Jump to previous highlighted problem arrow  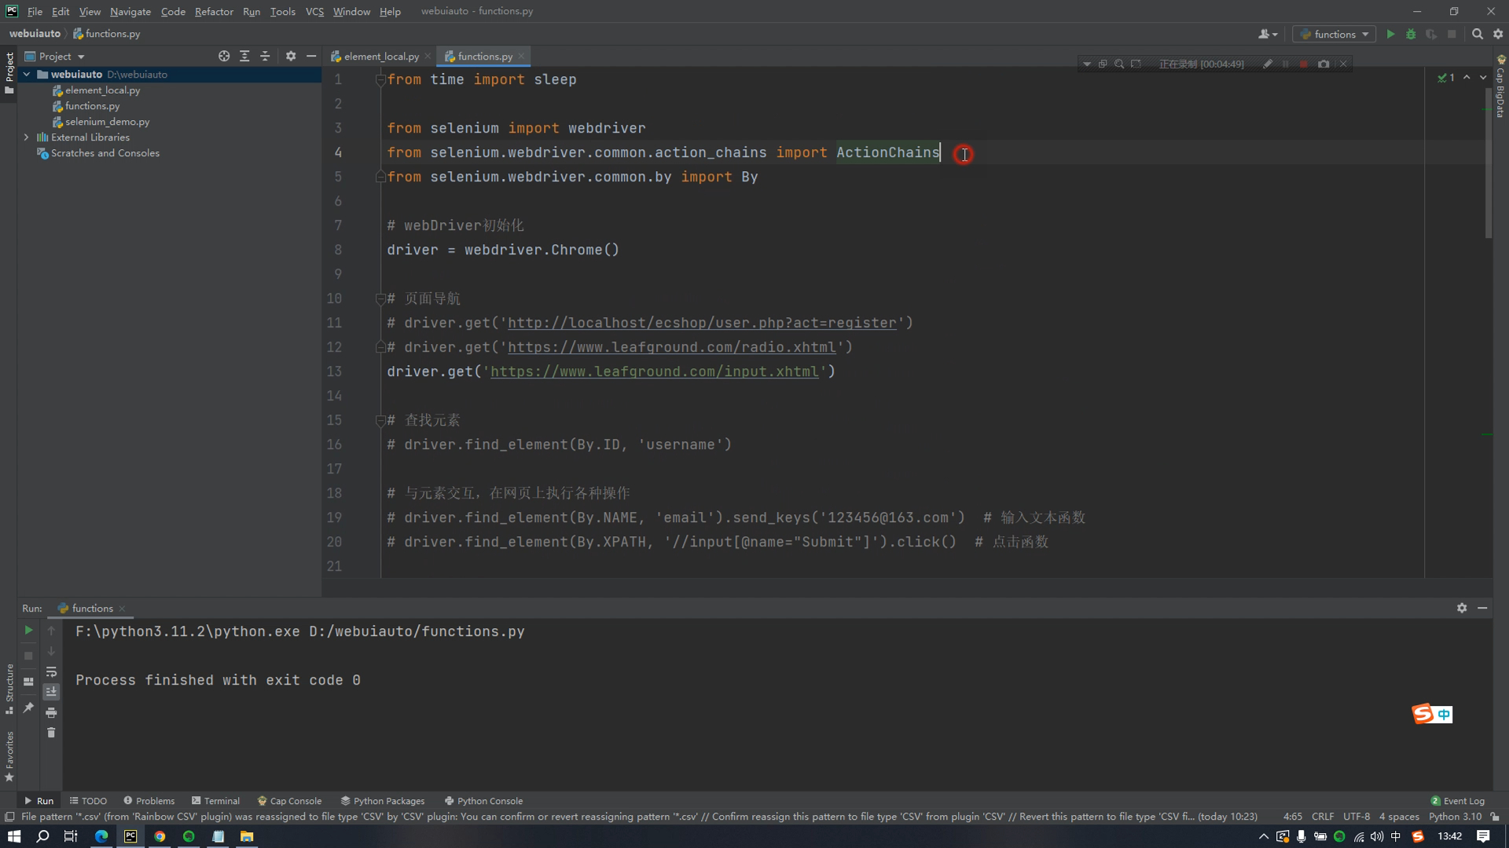[1467, 77]
